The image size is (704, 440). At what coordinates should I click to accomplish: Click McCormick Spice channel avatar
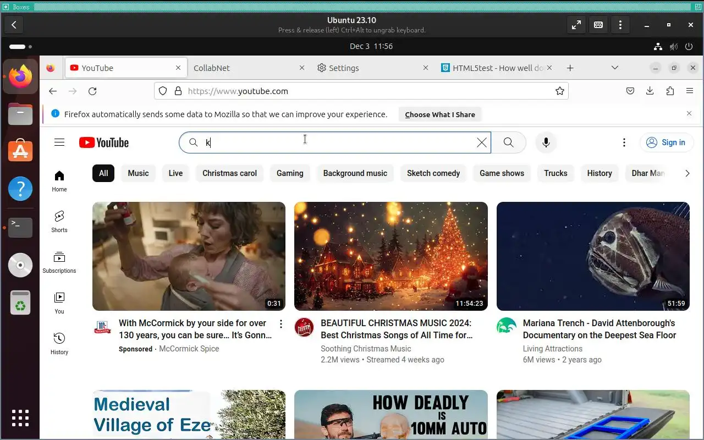[x=102, y=327]
